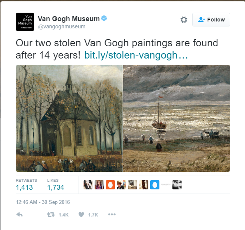Show the list of 1,413 retweets
Screen dimensions: 245x230
click(26, 185)
